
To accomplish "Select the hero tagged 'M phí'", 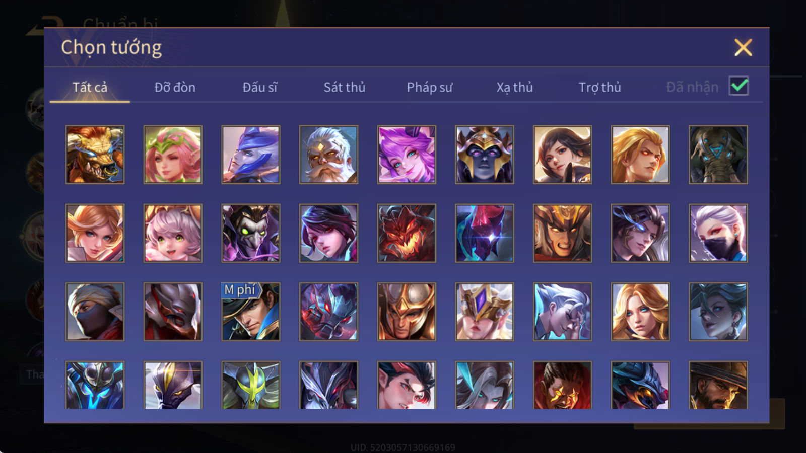I will pos(251,312).
